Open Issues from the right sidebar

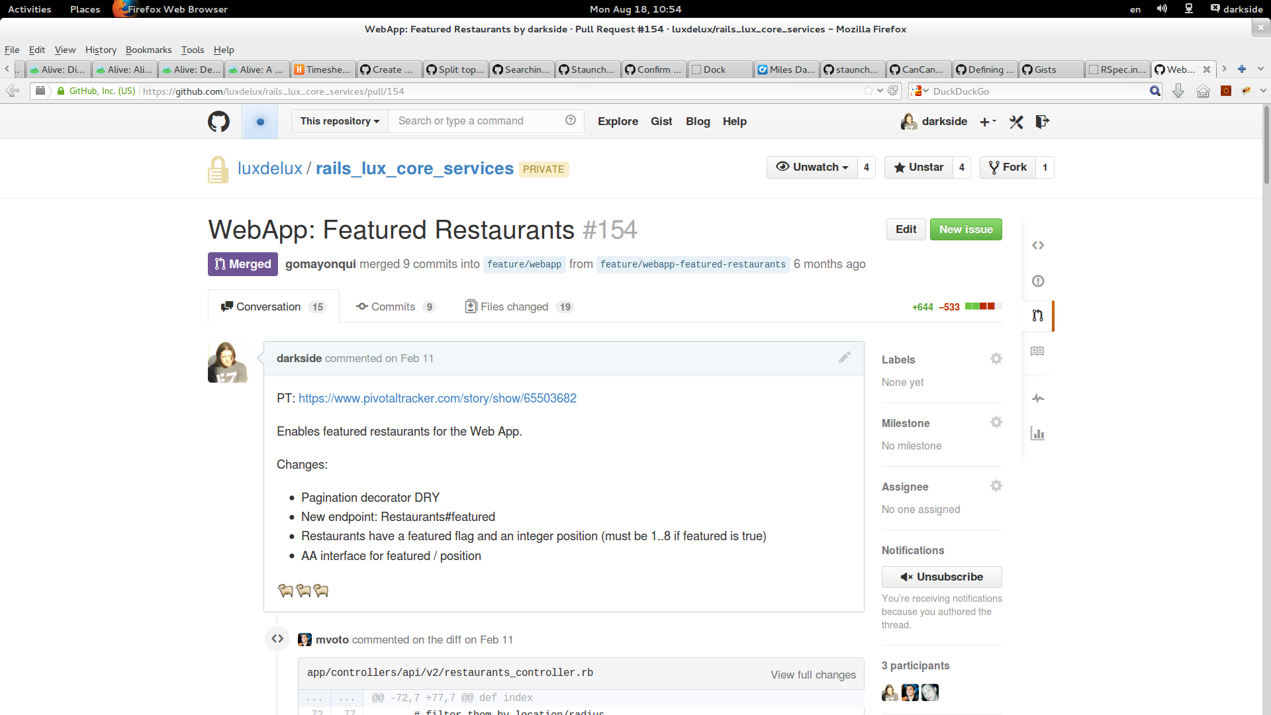(x=1038, y=281)
